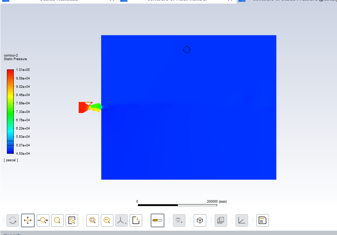This screenshot has width=337, height=235.
Task: Toggle the axes triad icon
Action: [242, 220]
